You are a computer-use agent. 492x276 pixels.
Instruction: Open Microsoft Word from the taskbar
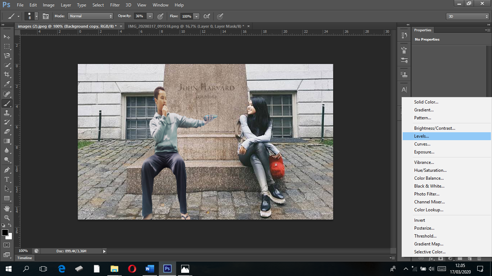point(149,268)
